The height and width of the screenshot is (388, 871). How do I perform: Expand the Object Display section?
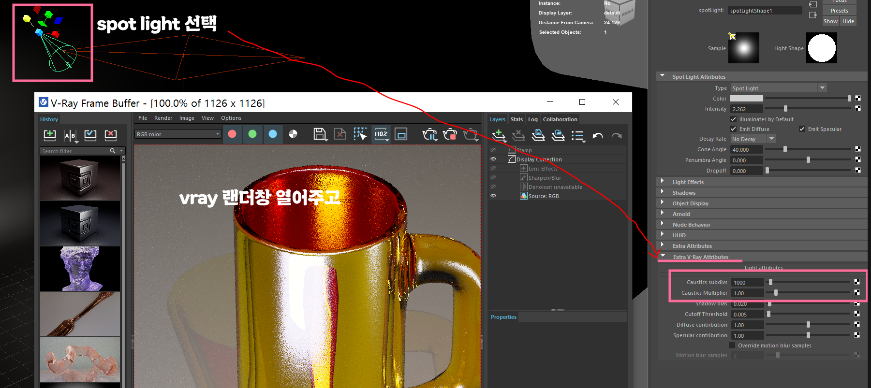[663, 203]
